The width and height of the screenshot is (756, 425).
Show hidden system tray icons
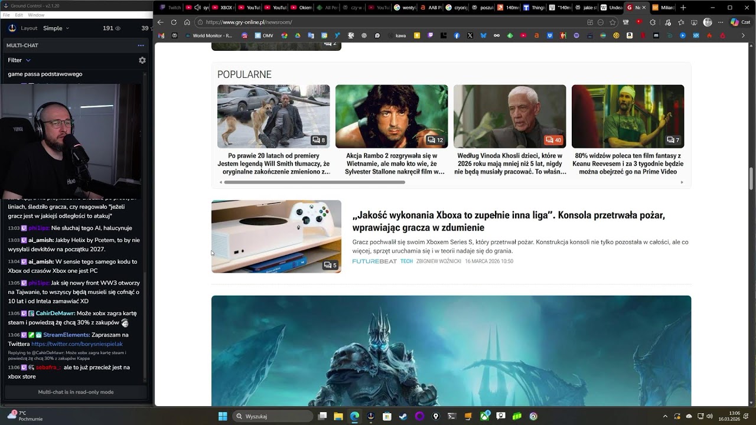click(665, 416)
